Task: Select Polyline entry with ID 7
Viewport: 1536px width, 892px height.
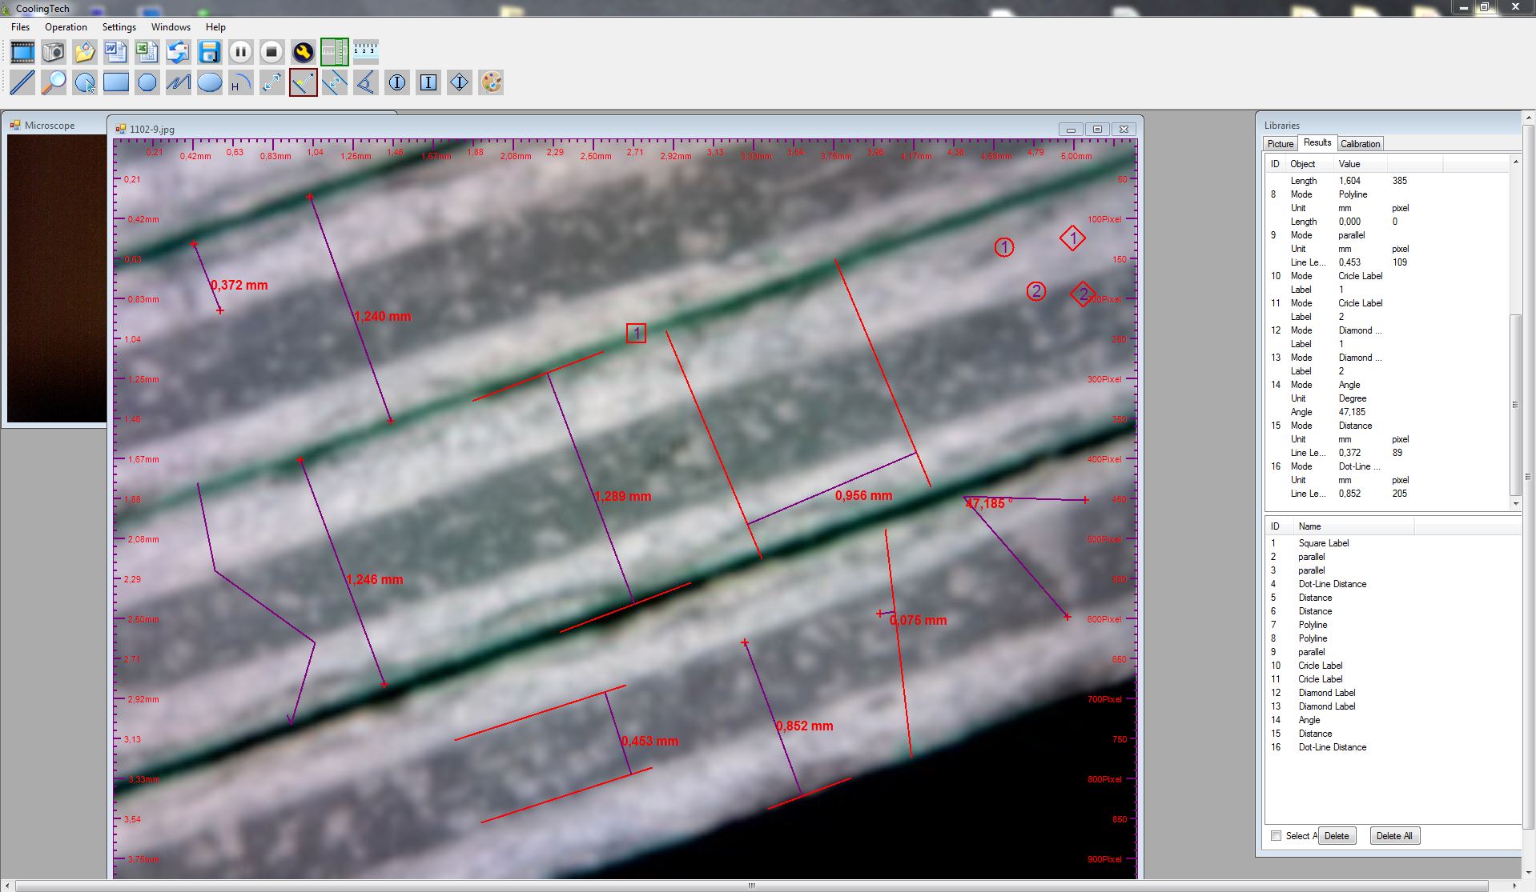Action: point(1313,625)
